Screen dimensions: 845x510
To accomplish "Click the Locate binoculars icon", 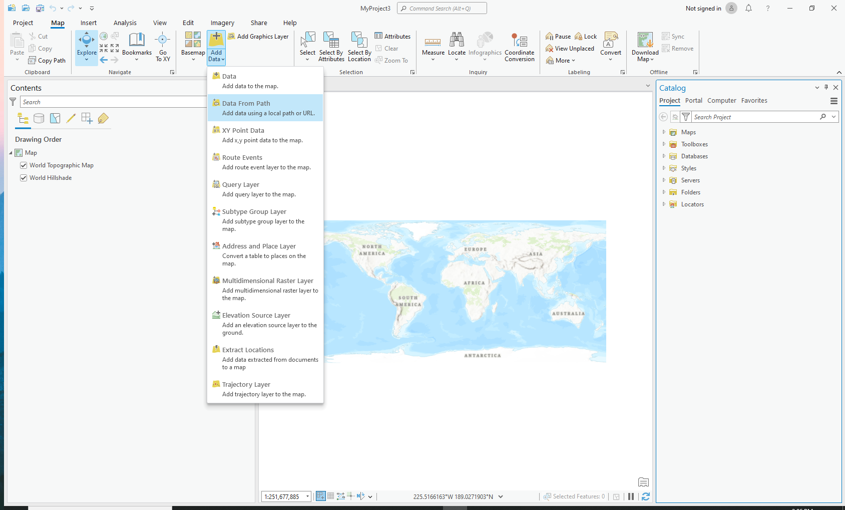I will pos(457,40).
